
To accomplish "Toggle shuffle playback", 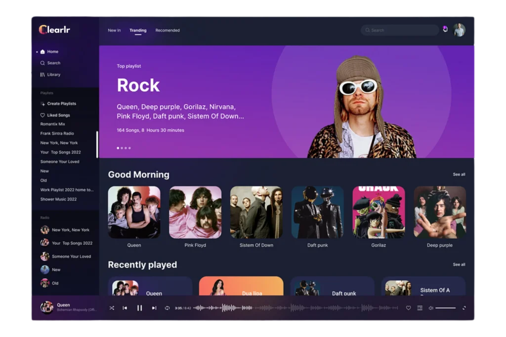I will 112,308.
